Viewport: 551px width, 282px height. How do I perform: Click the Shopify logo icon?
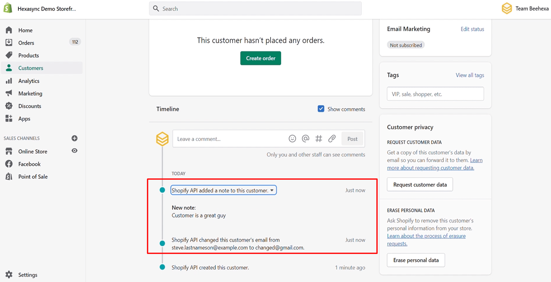(8, 8)
